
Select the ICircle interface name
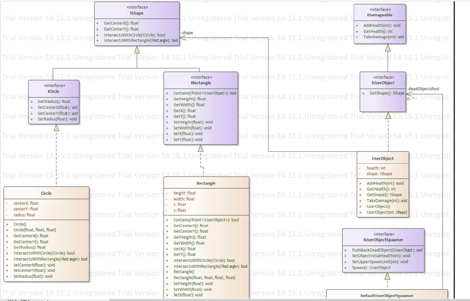(x=53, y=92)
